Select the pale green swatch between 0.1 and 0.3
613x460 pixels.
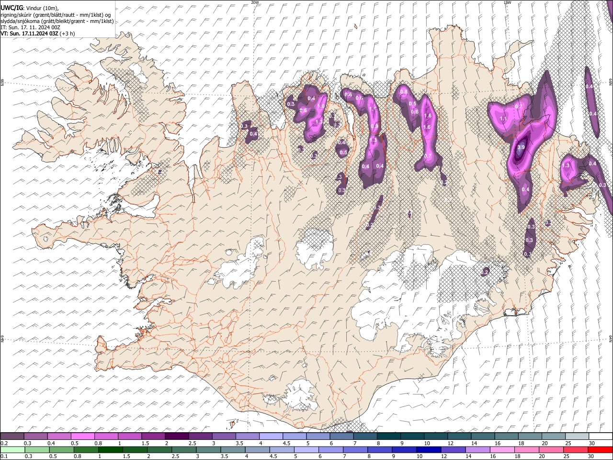click(x=12, y=449)
